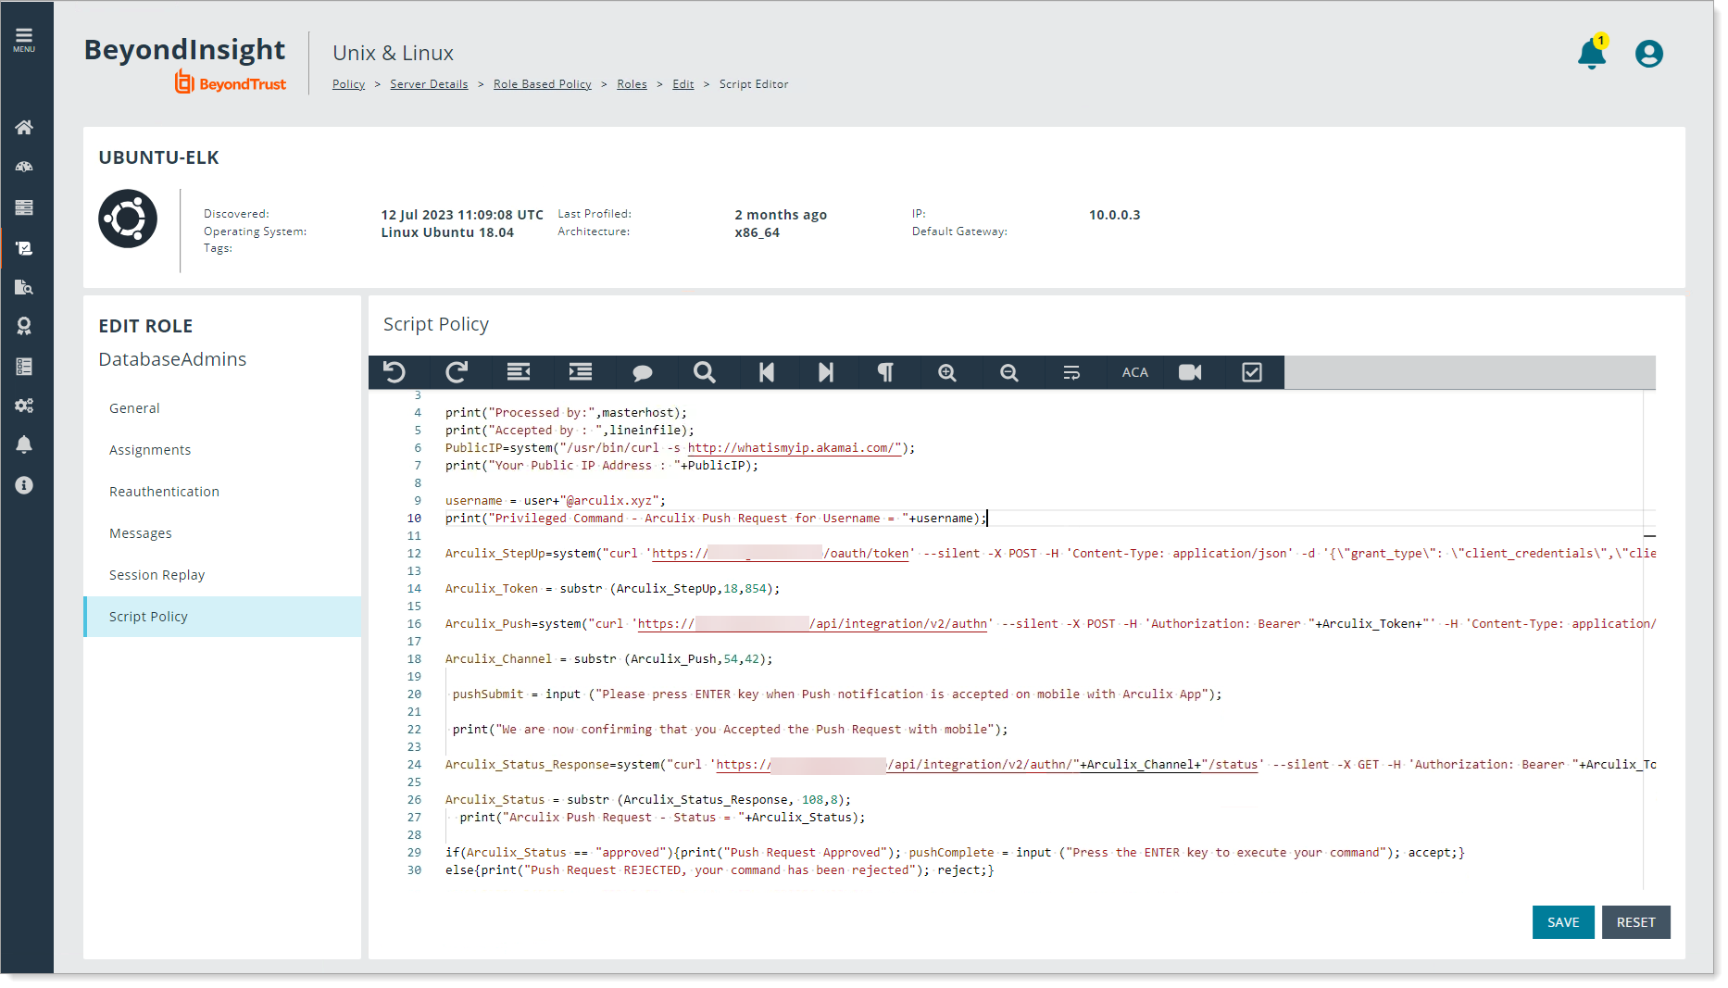The width and height of the screenshot is (1728, 988).
Task: Jump to next match in editor
Action: pyautogui.click(x=826, y=372)
